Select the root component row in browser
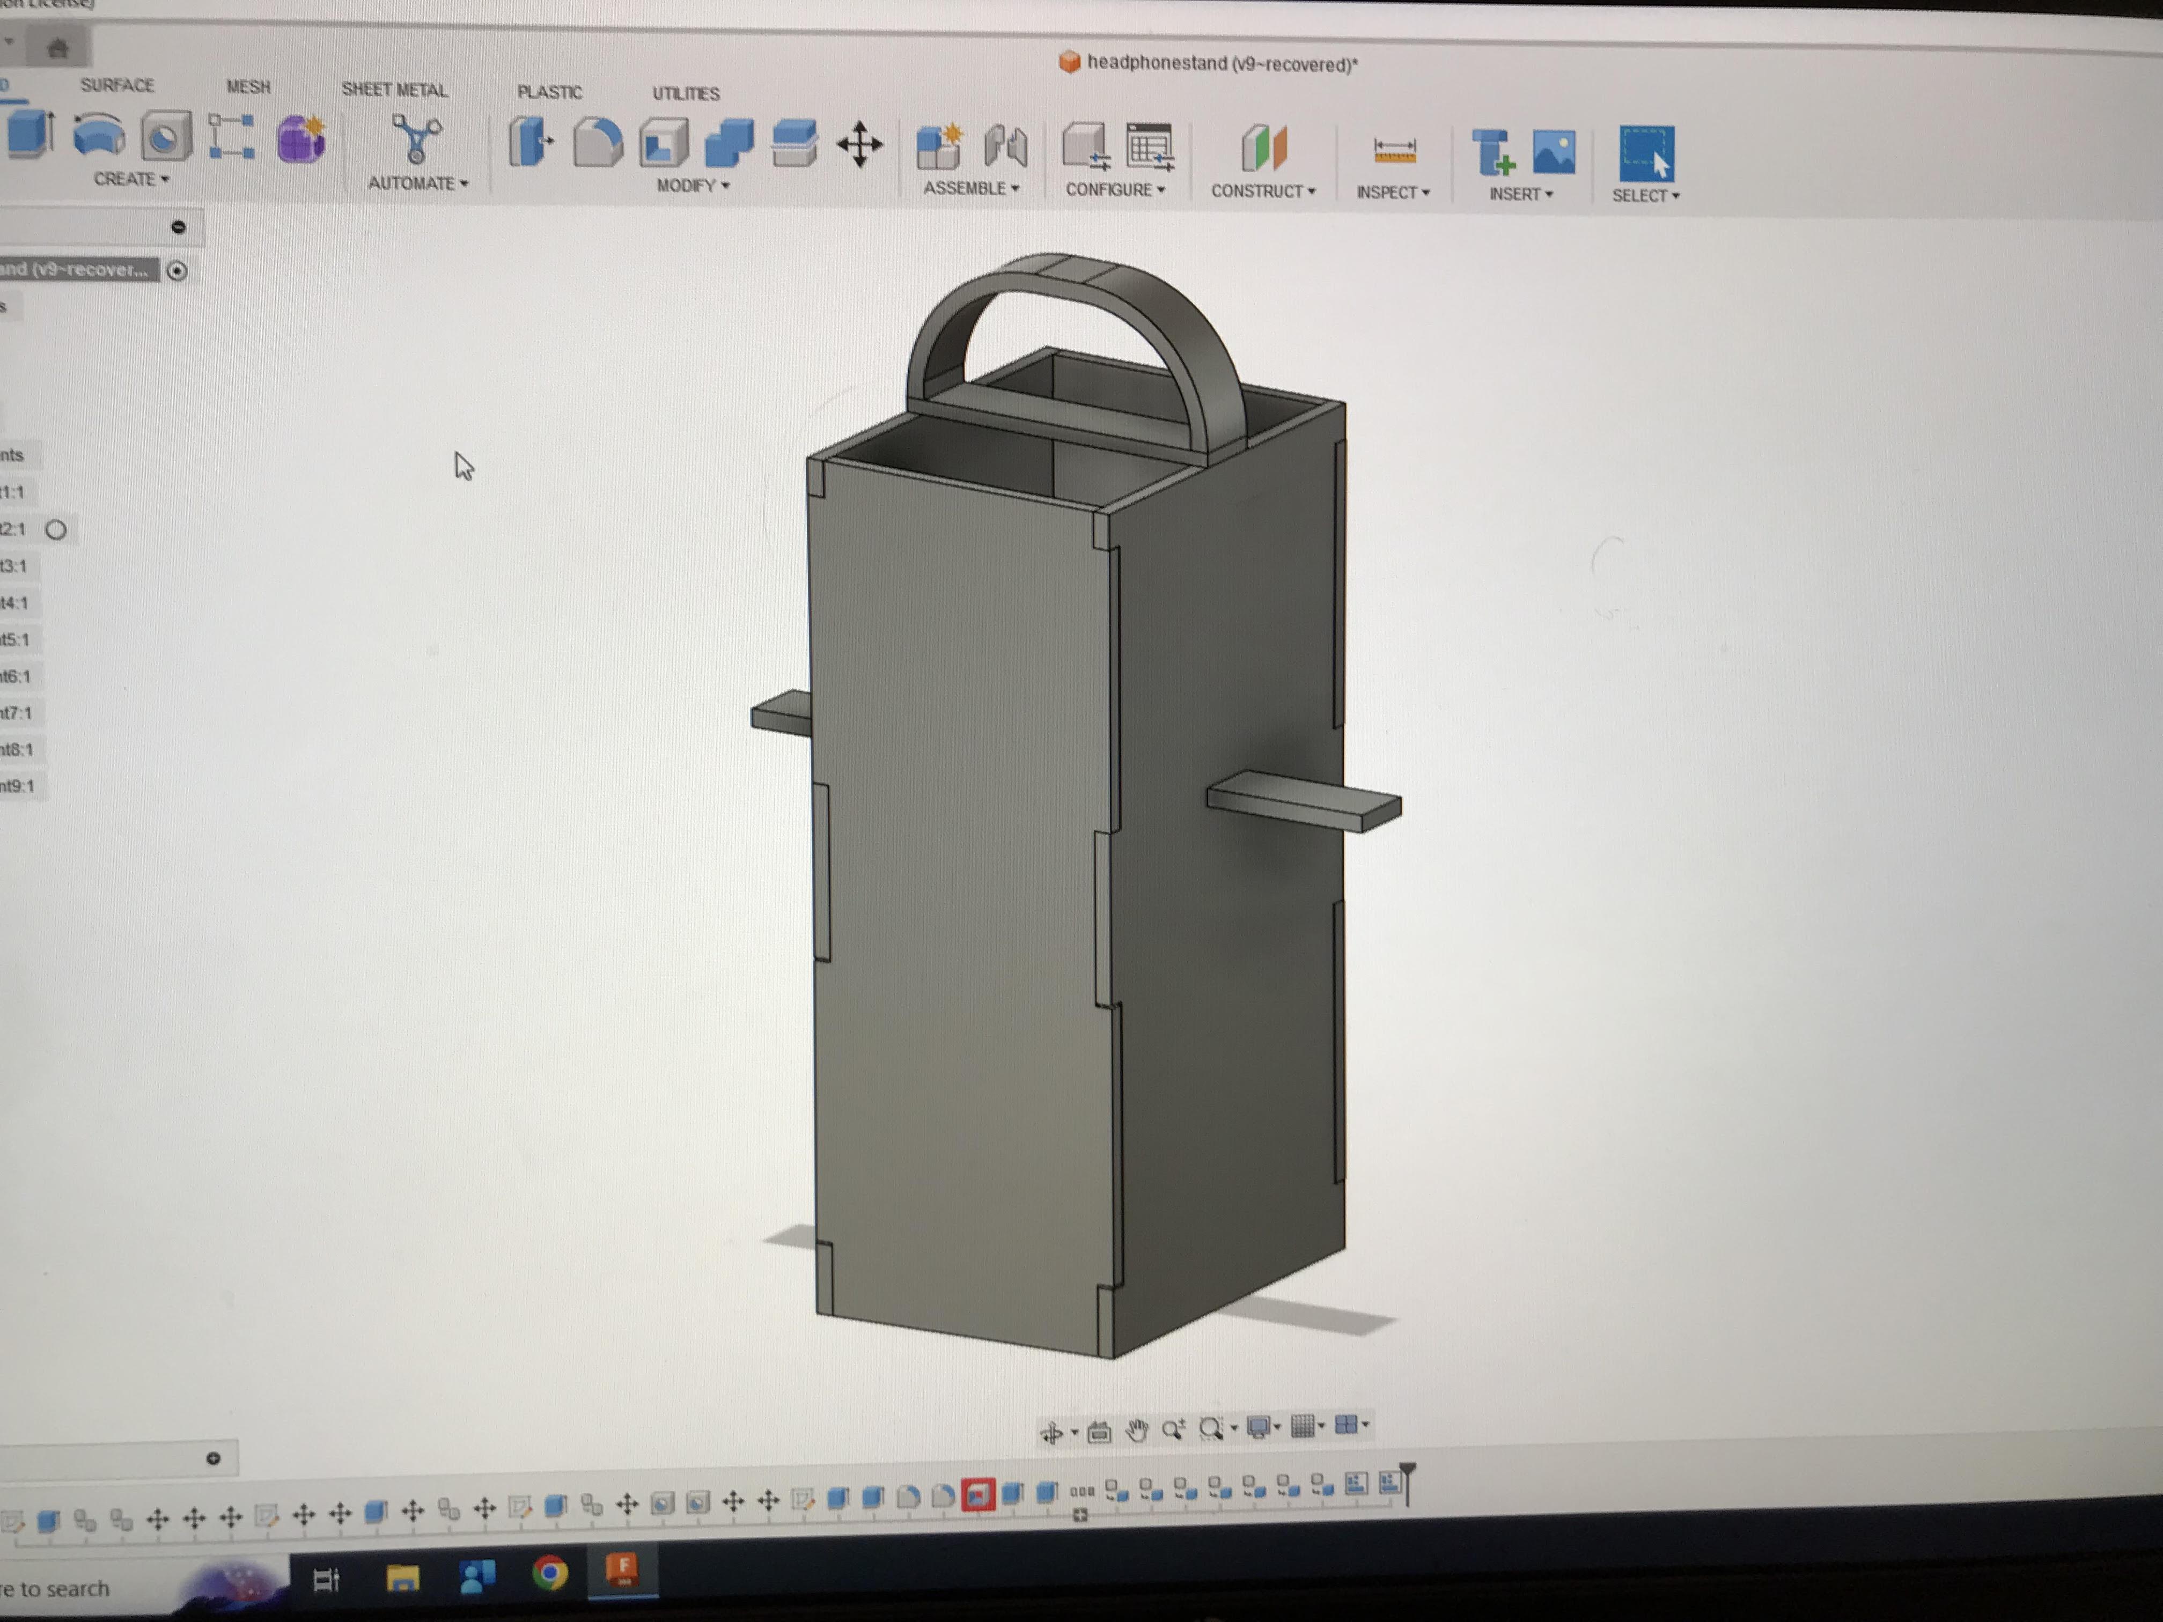The image size is (2163, 1622). tap(79, 270)
